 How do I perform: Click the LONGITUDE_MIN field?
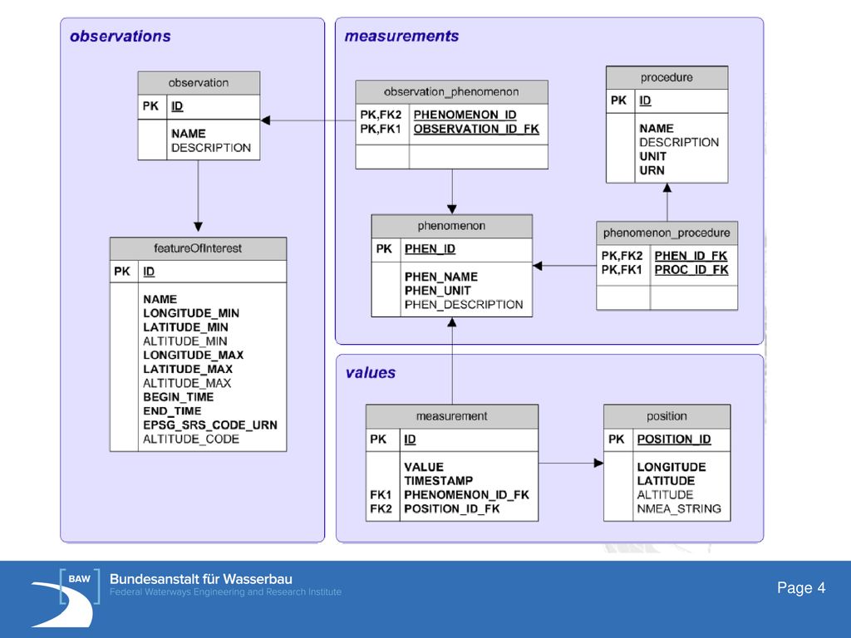pos(191,313)
